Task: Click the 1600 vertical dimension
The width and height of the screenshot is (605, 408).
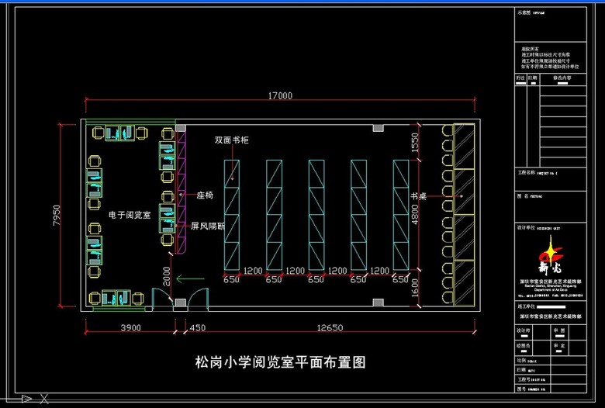Action: point(415,288)
